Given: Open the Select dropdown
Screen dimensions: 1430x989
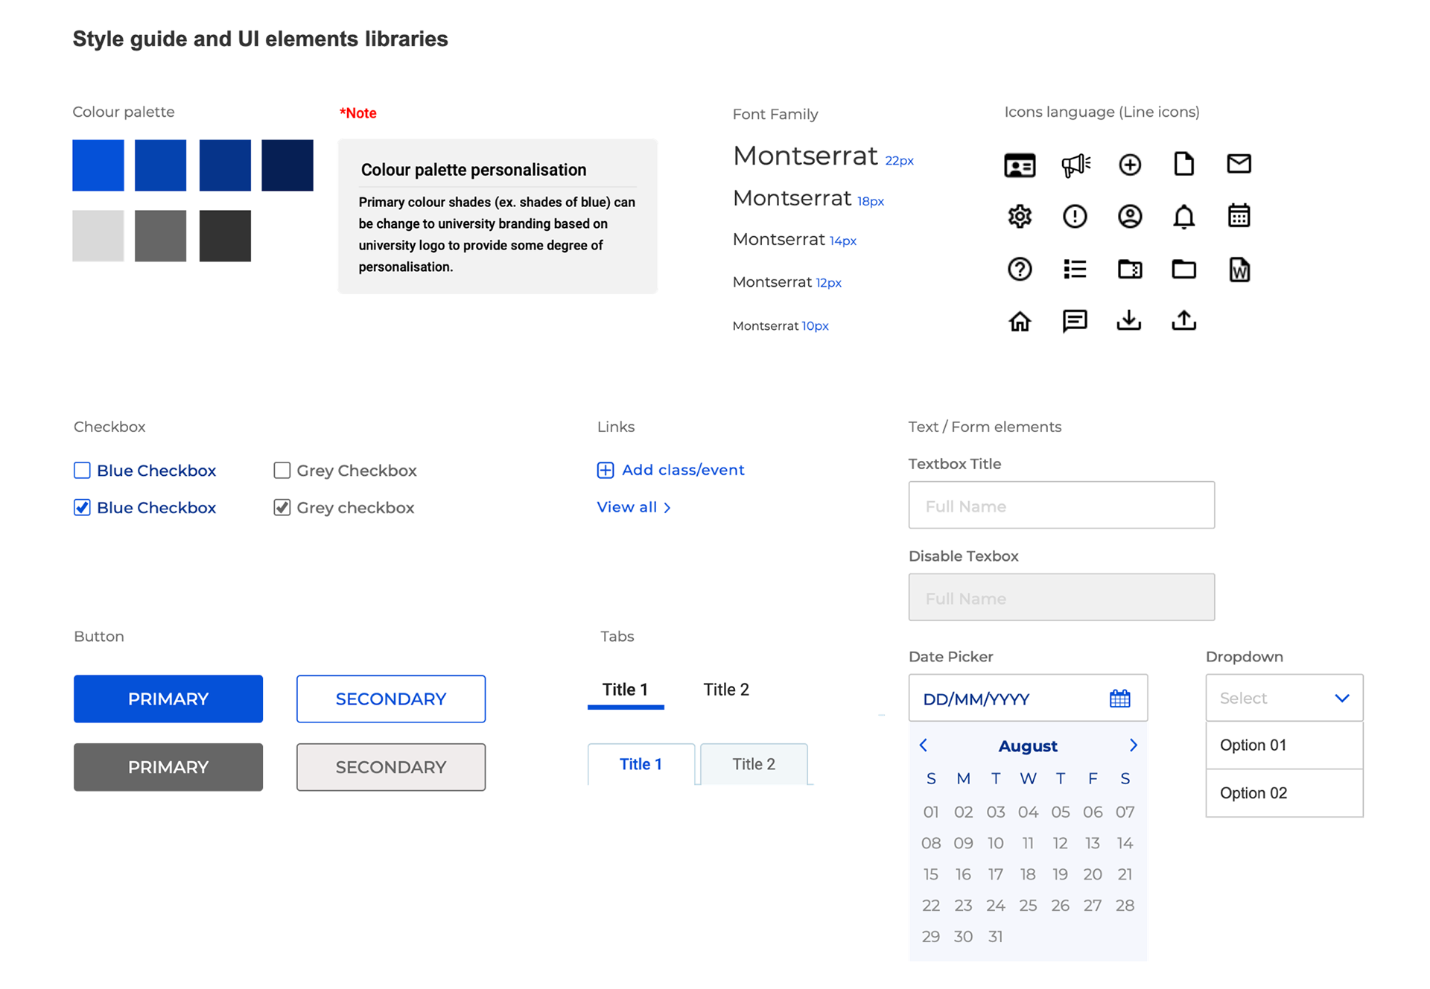Looking at the screenshot, I should pyautogui.click(x=1284, y=698).
